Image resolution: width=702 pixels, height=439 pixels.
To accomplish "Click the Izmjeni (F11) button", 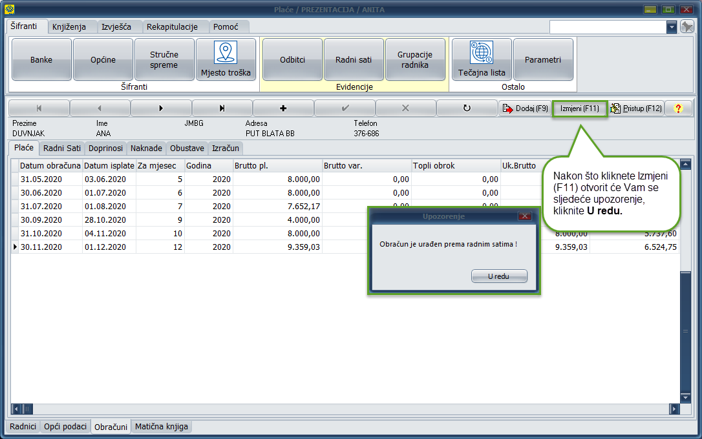I will point(579,108).
